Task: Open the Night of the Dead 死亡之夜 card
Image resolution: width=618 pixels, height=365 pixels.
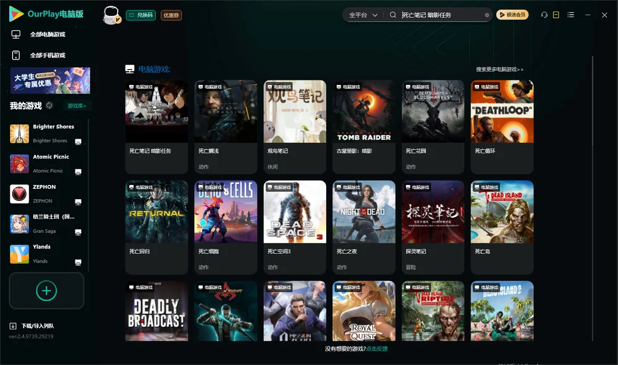Action: tap(364, 228)
